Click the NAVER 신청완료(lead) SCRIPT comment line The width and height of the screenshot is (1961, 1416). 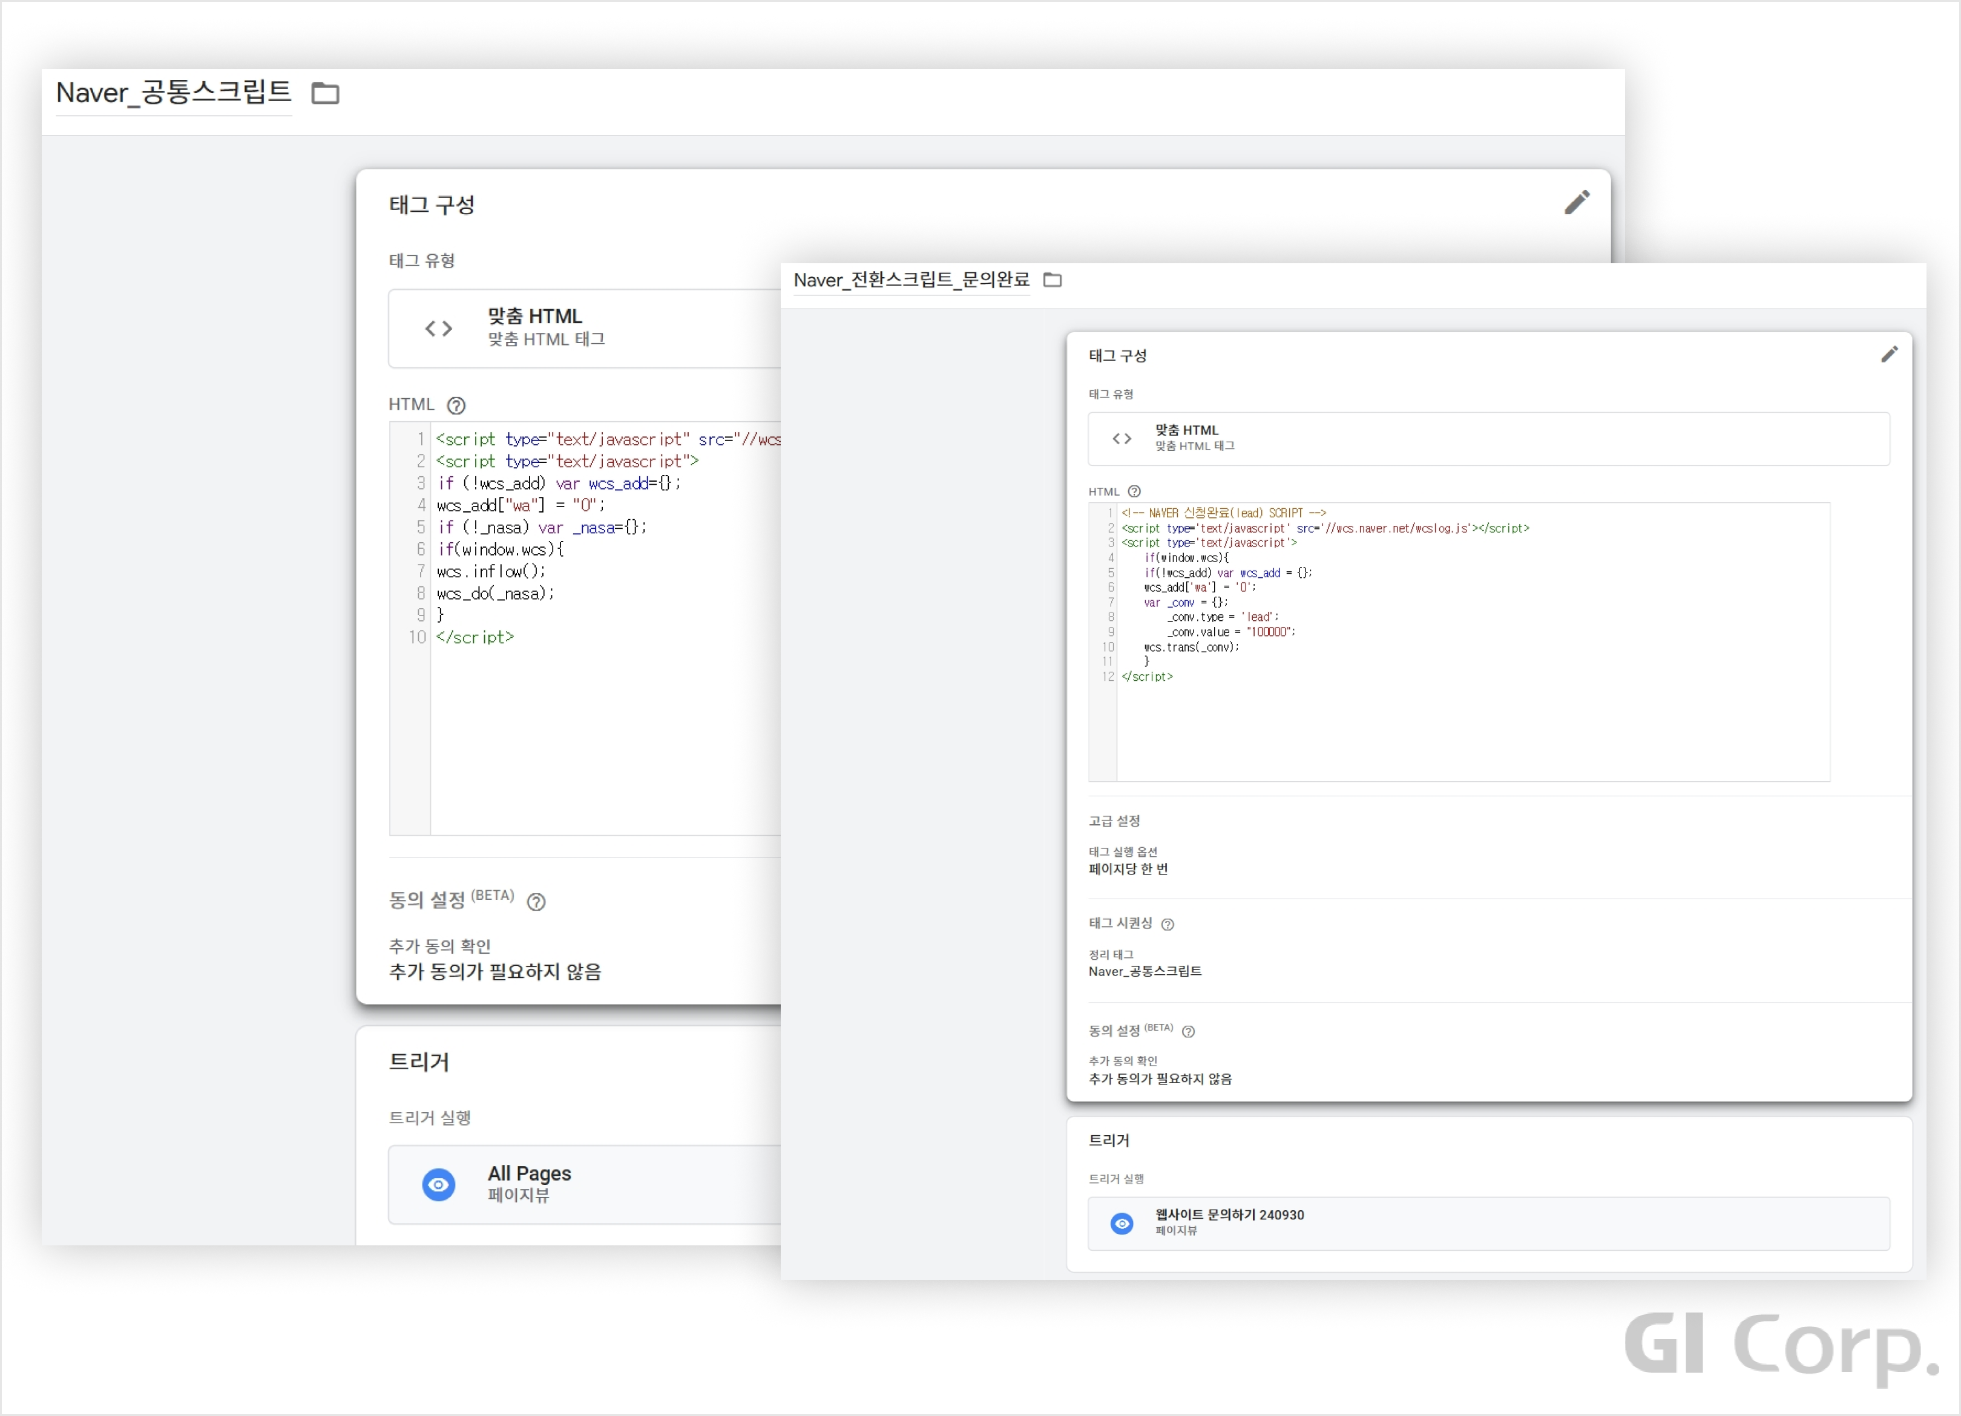coord(1223,514)
